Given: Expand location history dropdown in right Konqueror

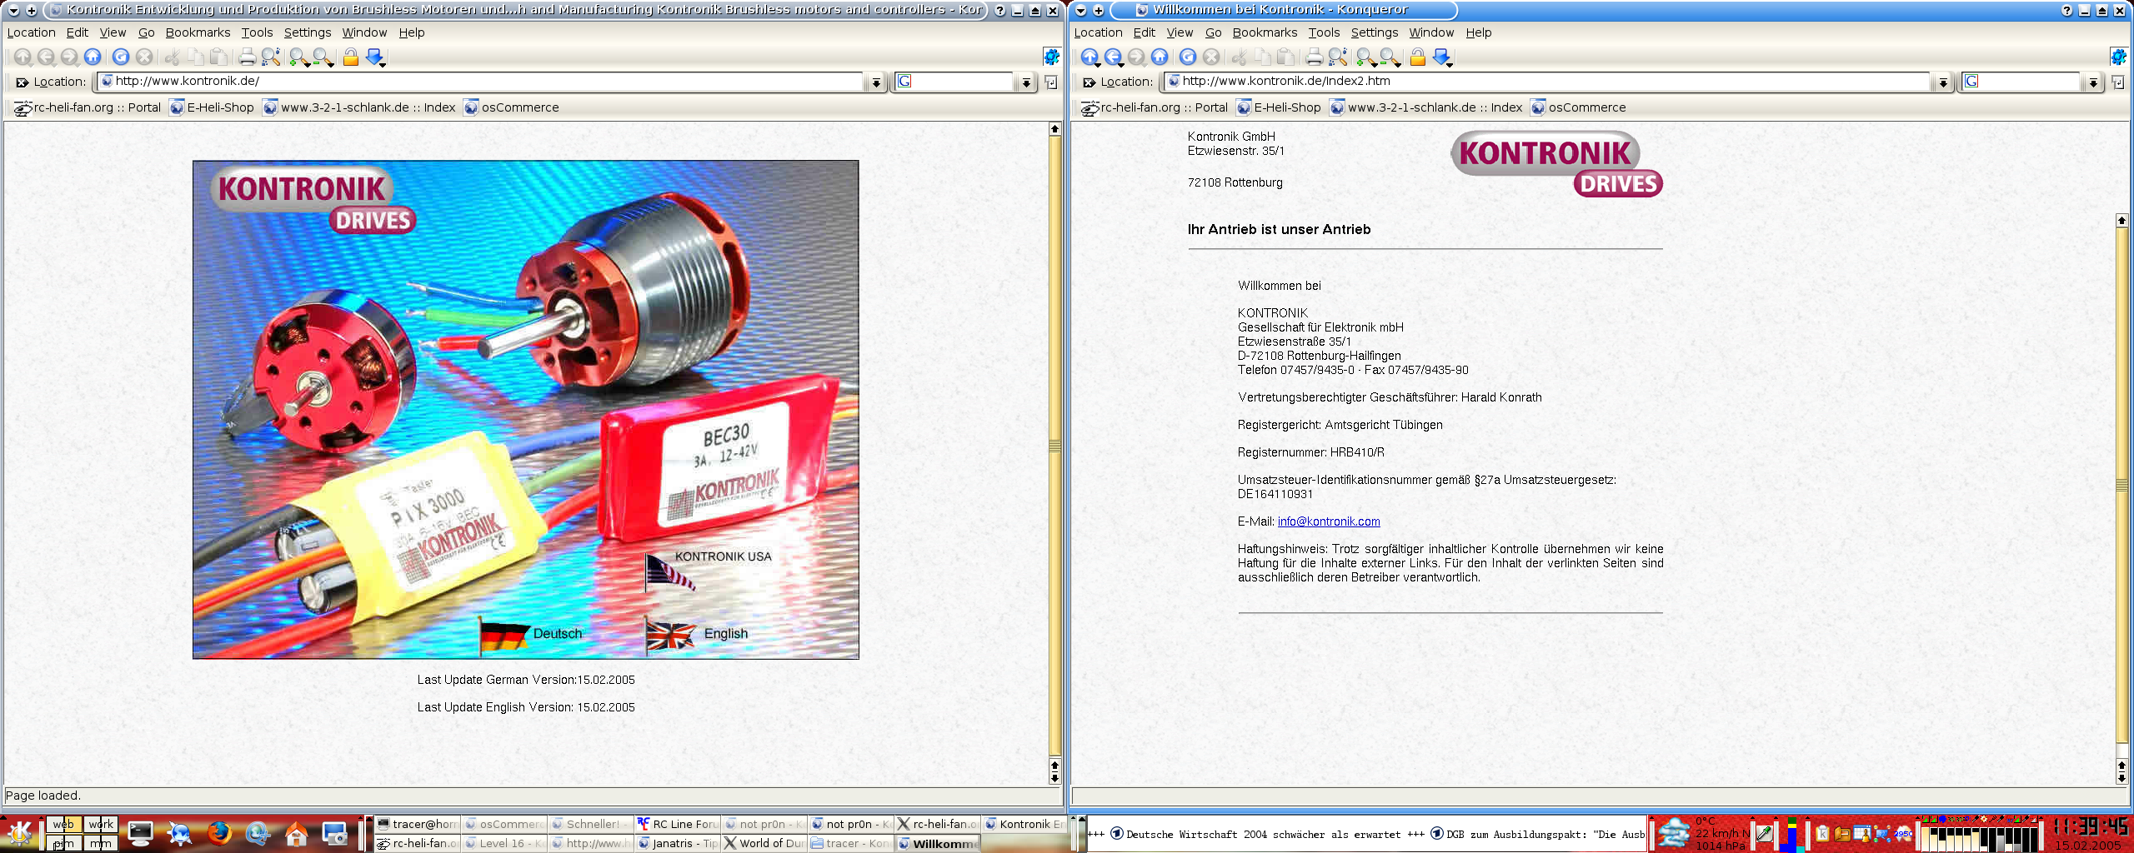Looking at the screenshot, I should pos(1943,82).
